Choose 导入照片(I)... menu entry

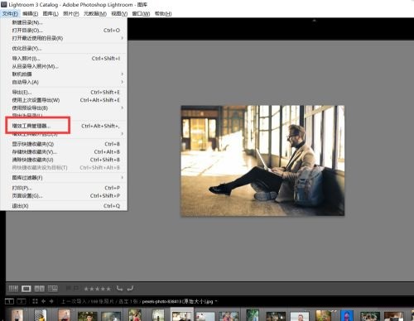click(64, 59)
